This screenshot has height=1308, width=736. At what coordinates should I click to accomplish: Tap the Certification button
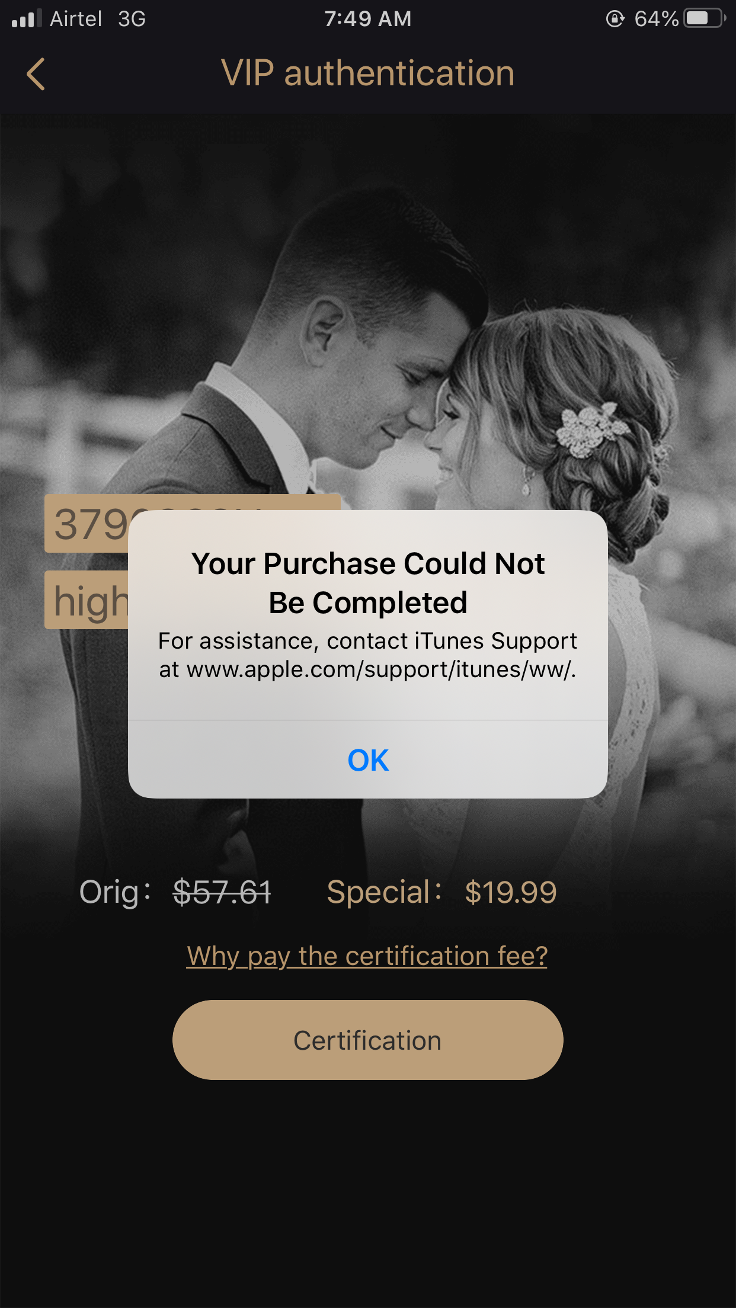(367, 1040)
